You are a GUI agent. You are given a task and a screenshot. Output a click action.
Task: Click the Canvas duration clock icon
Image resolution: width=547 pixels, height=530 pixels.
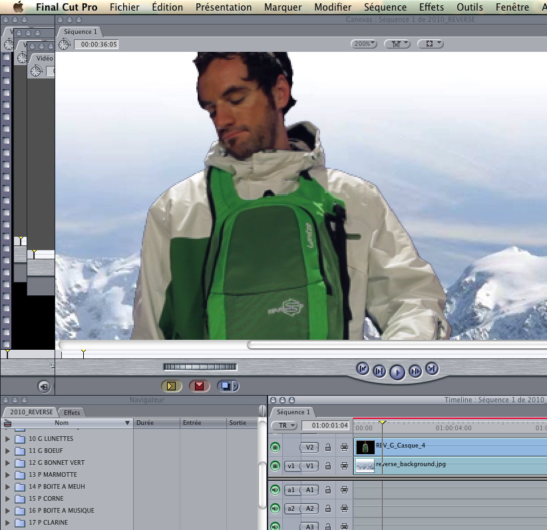coord(64,45)
